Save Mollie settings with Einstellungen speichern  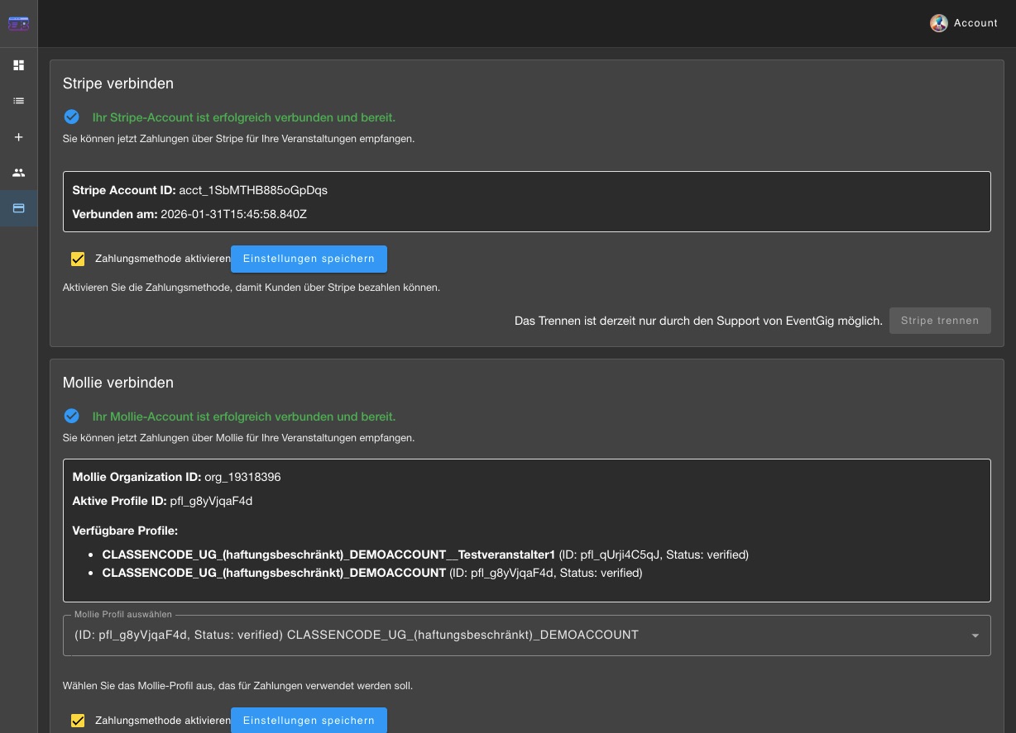[309, 721]
